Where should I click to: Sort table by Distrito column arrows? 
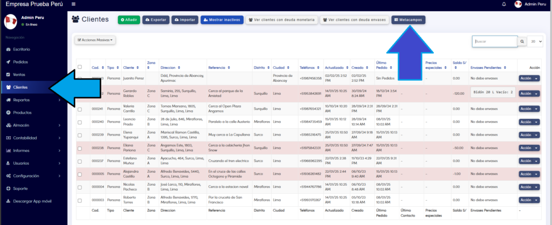coord(268,67)
